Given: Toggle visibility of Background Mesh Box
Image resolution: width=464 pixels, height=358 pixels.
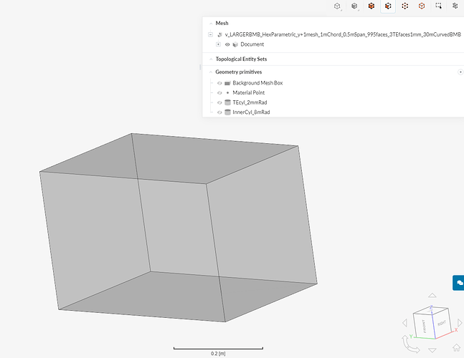Looking at the screenshot, I should click(x=219, y=83).
